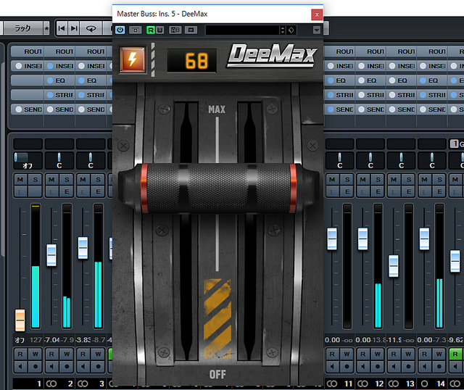Mute channel 1 with the M button

pos(19,180)
